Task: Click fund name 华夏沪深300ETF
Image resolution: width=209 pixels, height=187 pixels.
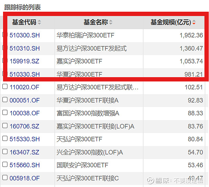Action: pos(79,74)
